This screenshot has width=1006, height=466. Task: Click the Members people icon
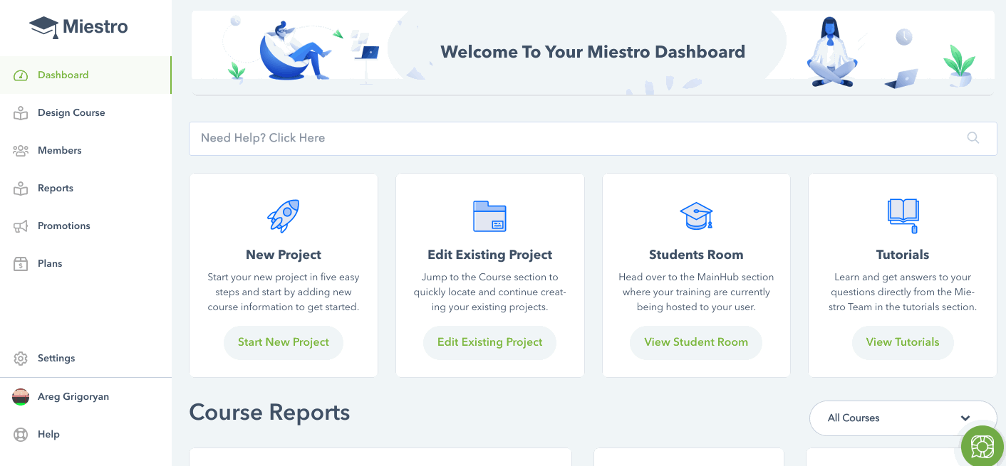click(21, 151)
